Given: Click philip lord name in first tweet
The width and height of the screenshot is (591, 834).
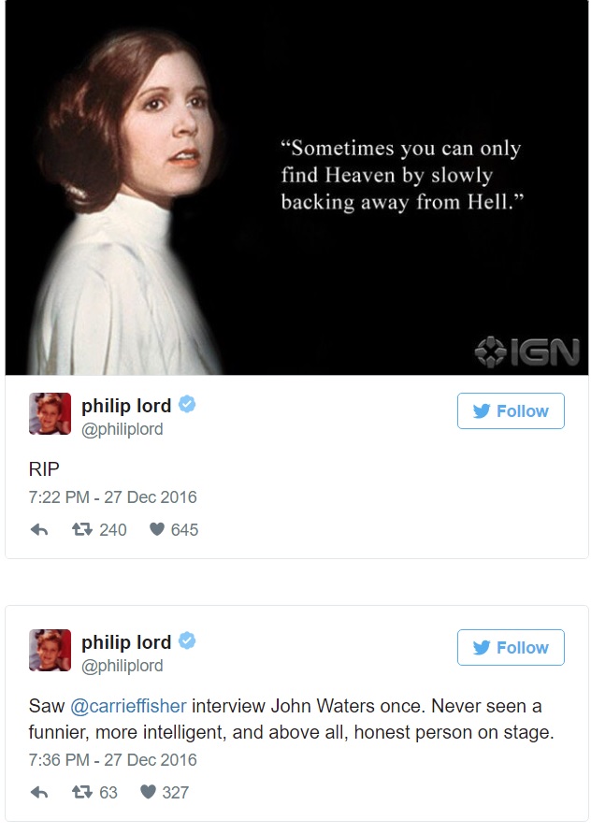Looking at the screenshot, I should [126, 406].
